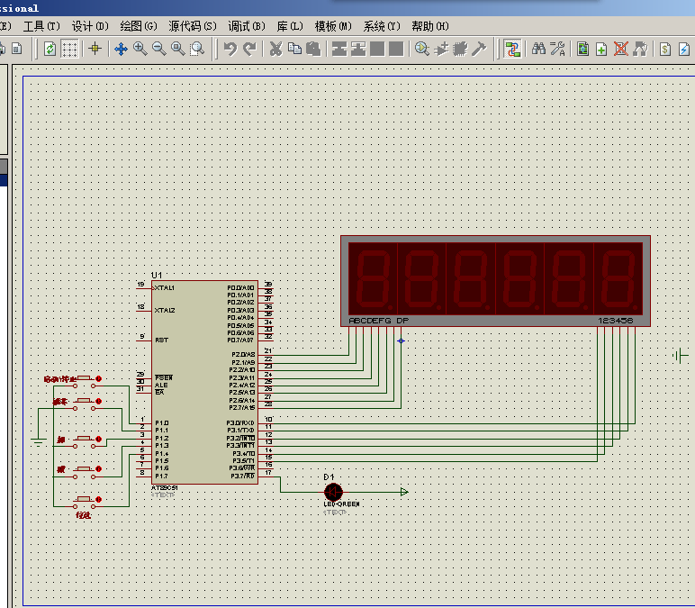Viewport: 695px width, 608px height.
Task: Open the 模板(M) menu
Action: tap(333, 27)
